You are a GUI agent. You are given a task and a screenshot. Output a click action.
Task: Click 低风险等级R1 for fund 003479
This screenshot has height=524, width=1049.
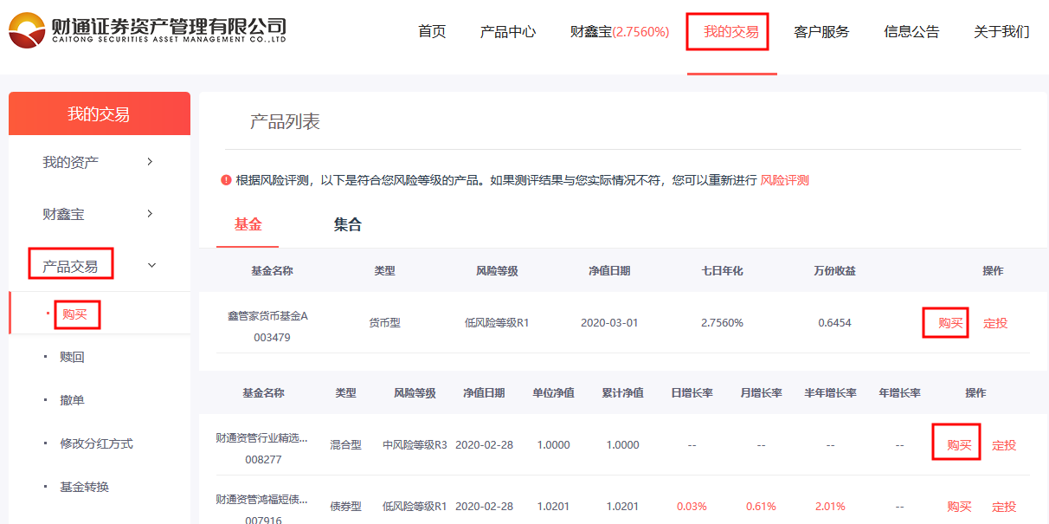(497, 323)
